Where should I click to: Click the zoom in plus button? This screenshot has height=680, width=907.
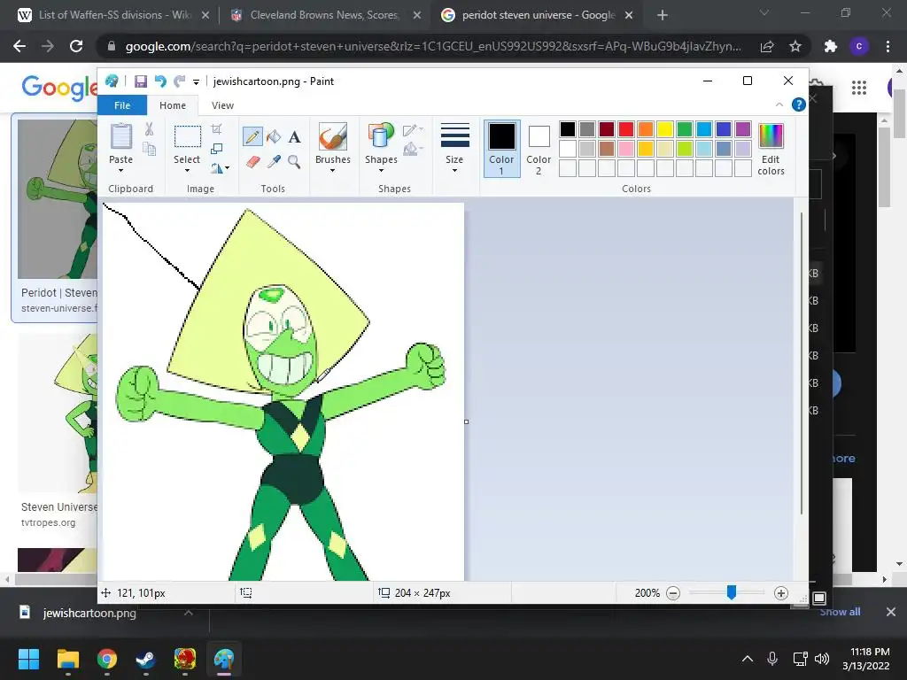[781, 592]
